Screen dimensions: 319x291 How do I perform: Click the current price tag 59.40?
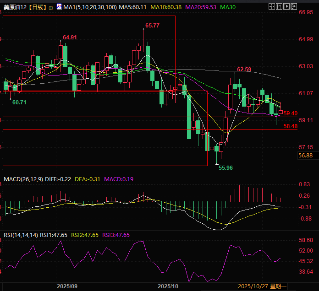[x=291, y=113]
